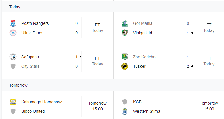Viewport: 224px width, 119px height.
Task: Click the Sofapaka team badge
Action: tap(13, 57)
